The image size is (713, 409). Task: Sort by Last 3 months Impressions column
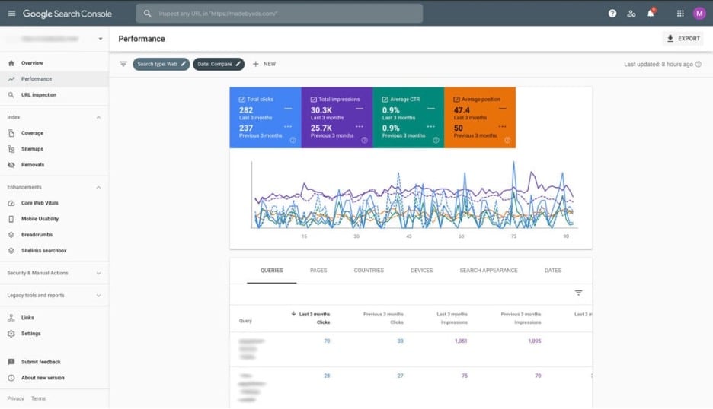pyautogui.click(x=452, y=319)
